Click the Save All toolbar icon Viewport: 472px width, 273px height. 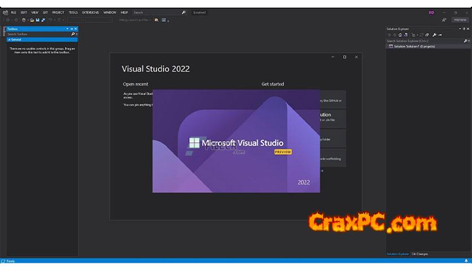tap(43, 20)
